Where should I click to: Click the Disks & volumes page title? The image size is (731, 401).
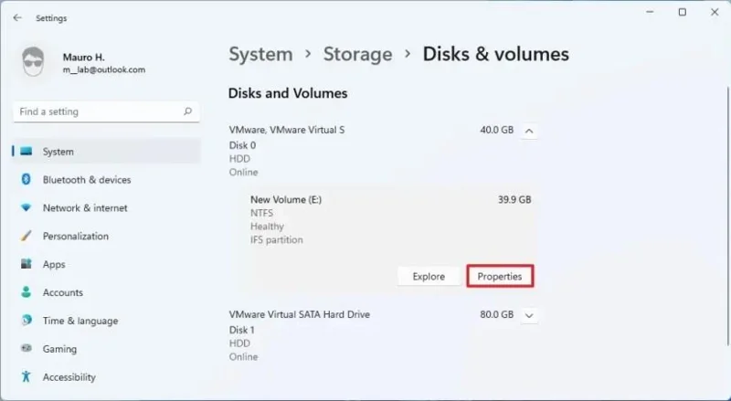495,54
